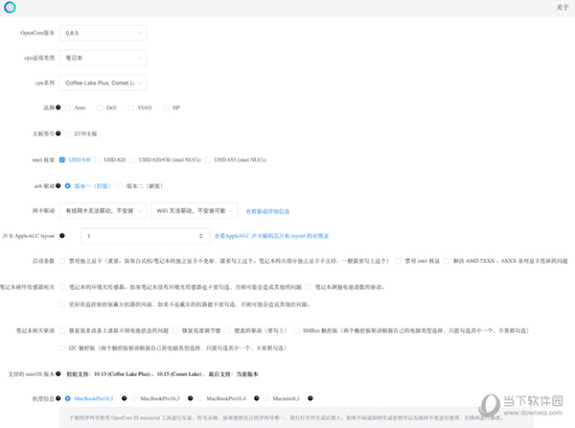This screenshot has height=428, width=575.
Task: Click the info icon beside 支持的 macOS 版本
Action: 58,373
